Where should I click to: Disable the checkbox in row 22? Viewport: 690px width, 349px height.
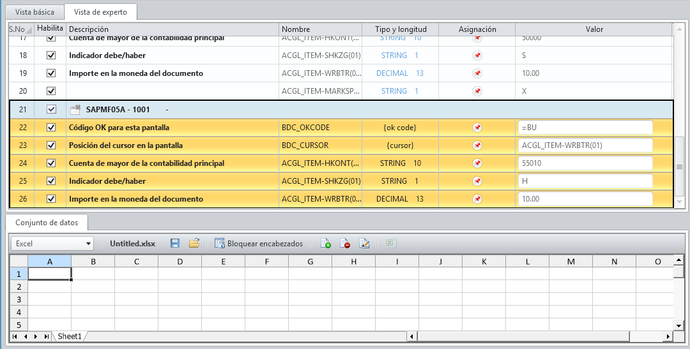click(51, 128)
